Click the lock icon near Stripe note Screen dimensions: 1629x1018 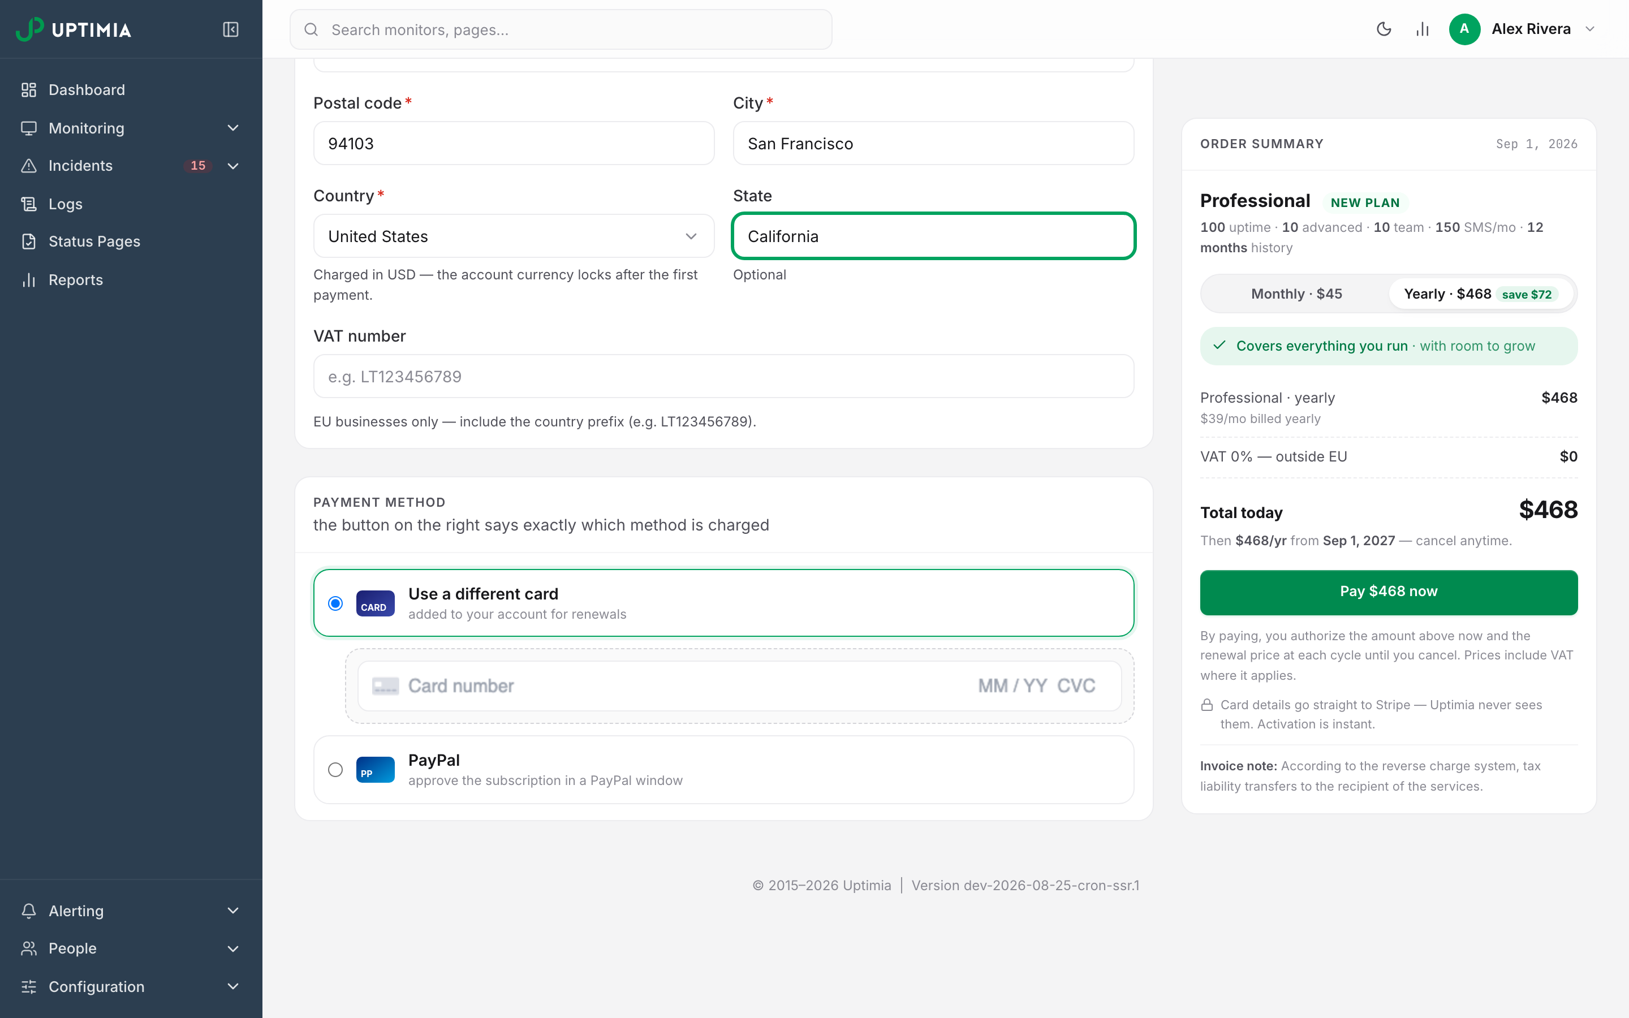tap(1207, 705)
